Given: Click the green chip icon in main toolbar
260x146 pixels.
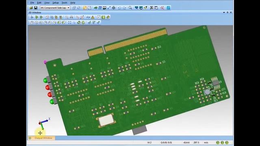Looking at the screenshot, I should pyautogui.click(x=95, y=8).
